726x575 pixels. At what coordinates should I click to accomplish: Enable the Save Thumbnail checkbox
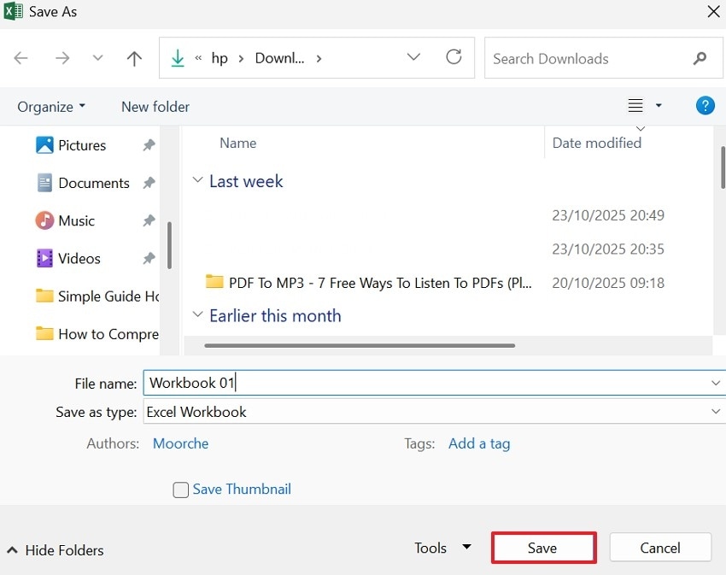tap(180, 490)
